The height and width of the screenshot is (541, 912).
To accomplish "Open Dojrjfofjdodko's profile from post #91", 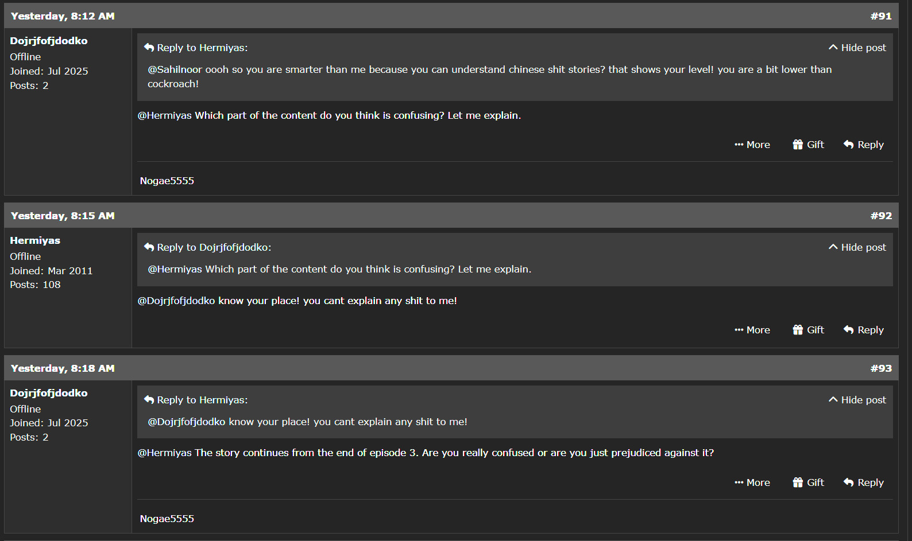I will pyautogui.click(x=49, y=41).
